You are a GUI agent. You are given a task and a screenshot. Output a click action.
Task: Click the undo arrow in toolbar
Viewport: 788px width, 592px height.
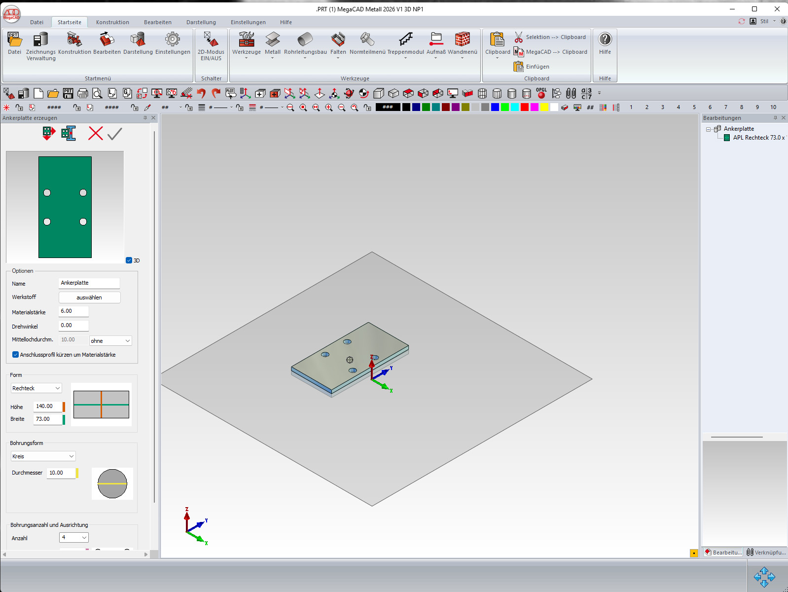pyautogui.click(x=201, y=93)
